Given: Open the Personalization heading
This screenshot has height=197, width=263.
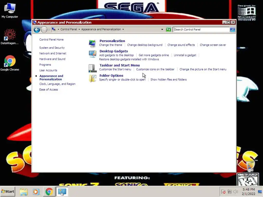Looking at the screenshot, I should pos(112,41).
